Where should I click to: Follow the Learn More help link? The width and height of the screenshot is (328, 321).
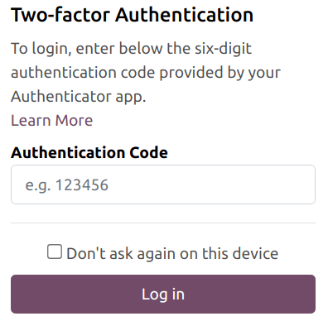tap(52, 121)
